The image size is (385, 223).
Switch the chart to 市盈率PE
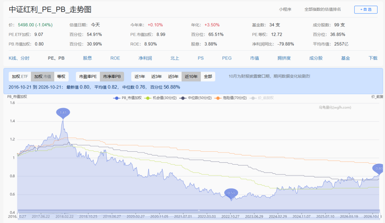[x=88, y=77]
